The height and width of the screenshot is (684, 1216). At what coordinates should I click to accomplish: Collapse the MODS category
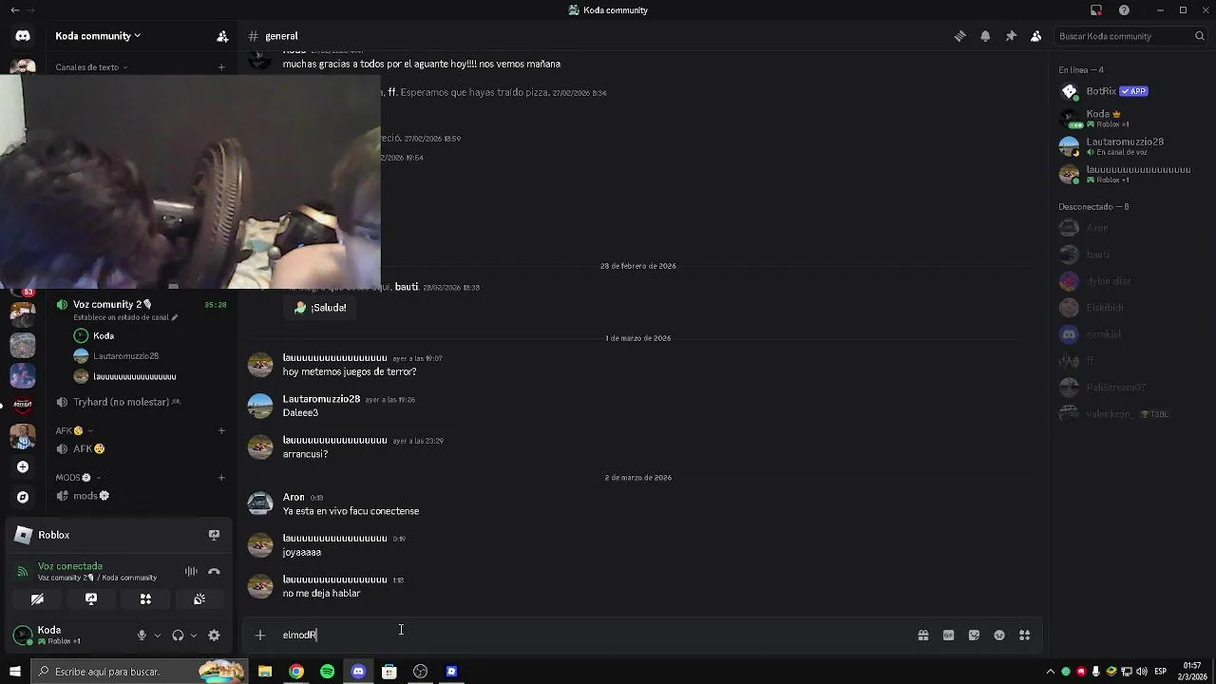[78, 477]
